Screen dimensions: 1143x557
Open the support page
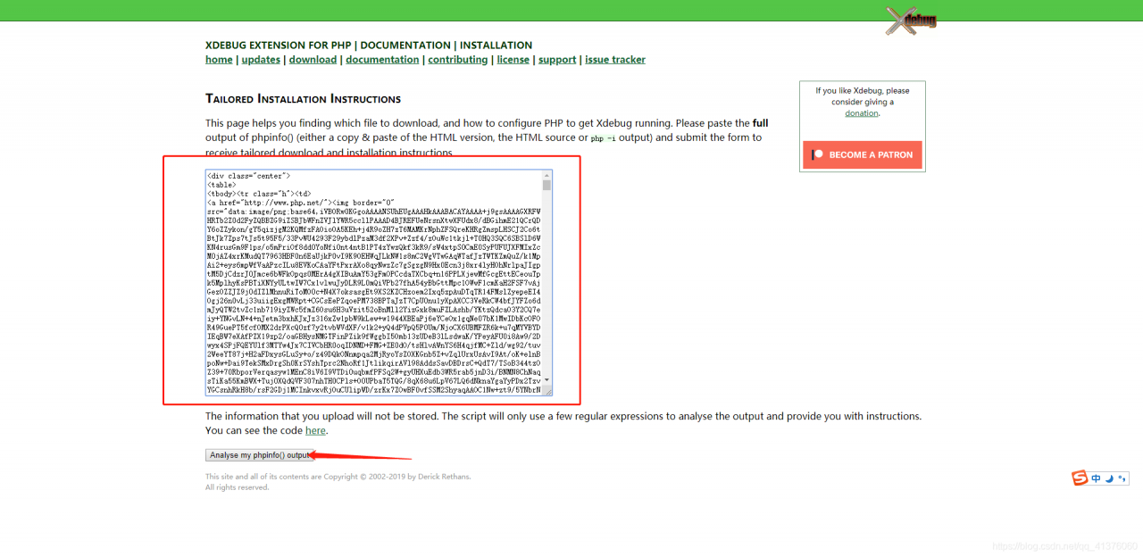coord(557,60)
